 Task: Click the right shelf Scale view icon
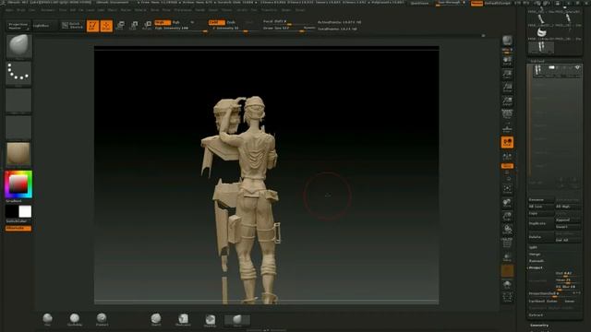click(507, 217)
